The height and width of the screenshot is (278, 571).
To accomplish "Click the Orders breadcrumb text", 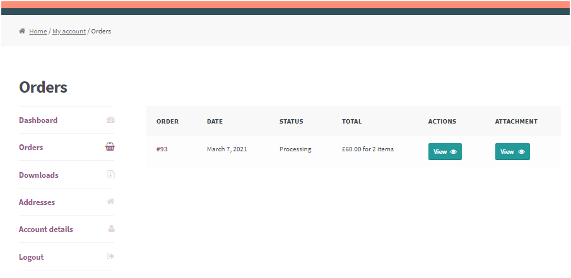I will [101, 32].
